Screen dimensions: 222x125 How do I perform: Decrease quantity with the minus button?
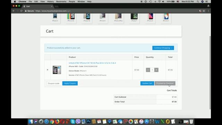[x=148, y=70]
